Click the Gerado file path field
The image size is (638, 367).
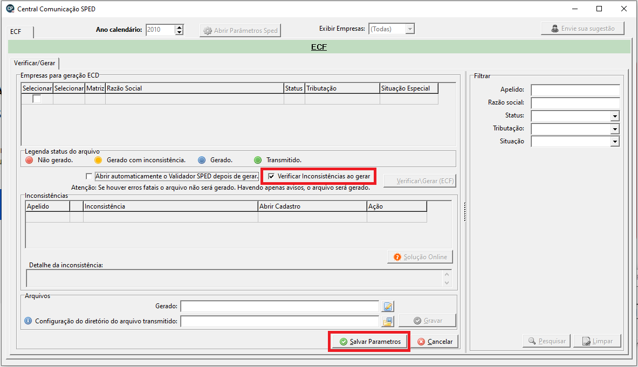coord(279,307)
